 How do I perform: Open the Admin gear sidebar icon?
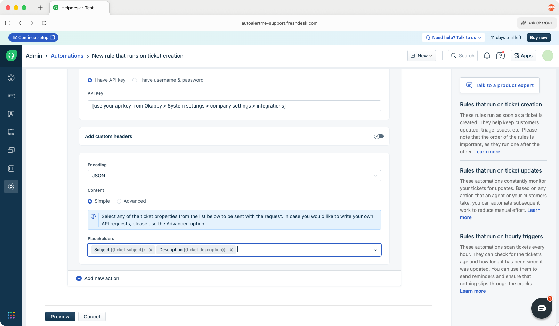(x=11, y=186)
